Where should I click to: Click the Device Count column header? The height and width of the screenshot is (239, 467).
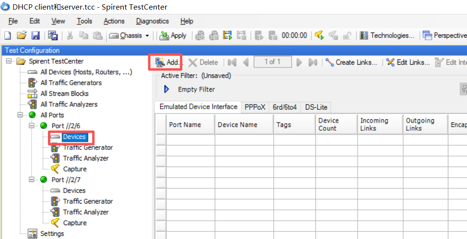[337, 125]
